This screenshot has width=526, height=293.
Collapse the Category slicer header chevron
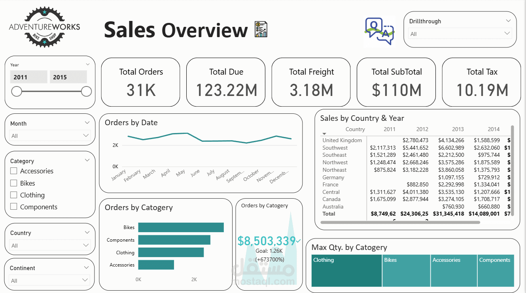pyautogui.click(x=87, y=160)
